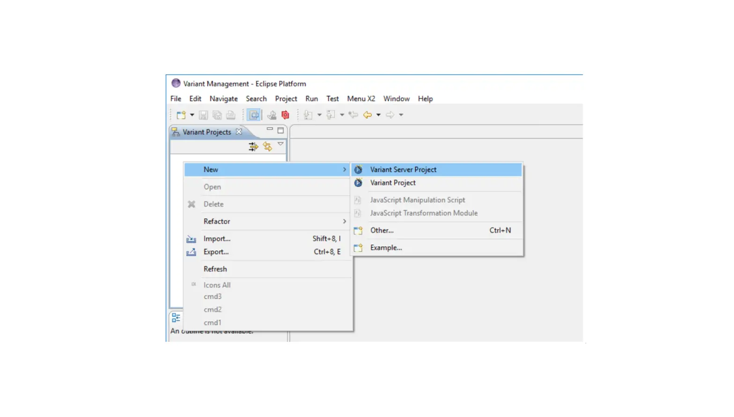This screenshot has width=734, height=417.
Task: Open the Variant Projects view menu triangle
Action: coord(280,144)
